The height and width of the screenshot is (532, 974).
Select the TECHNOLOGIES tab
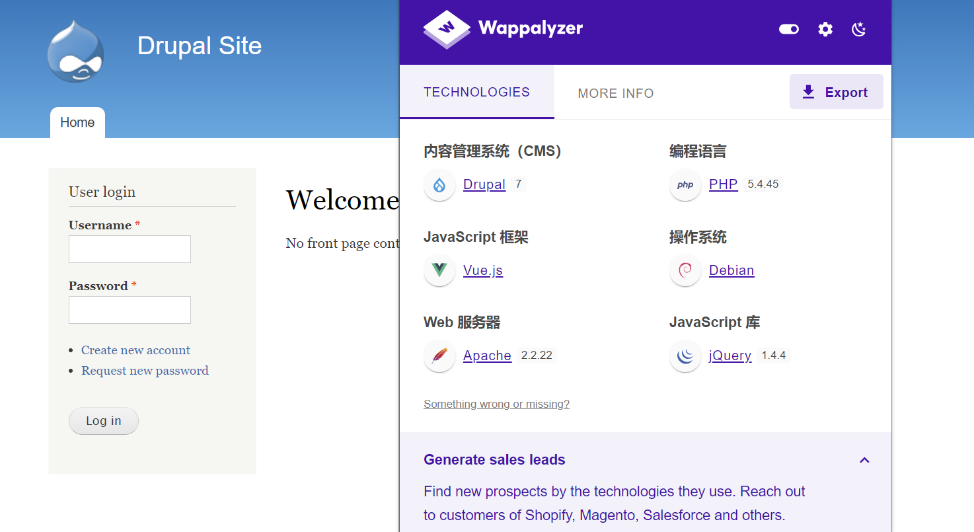pyautogui.click(x=476, y=93)
